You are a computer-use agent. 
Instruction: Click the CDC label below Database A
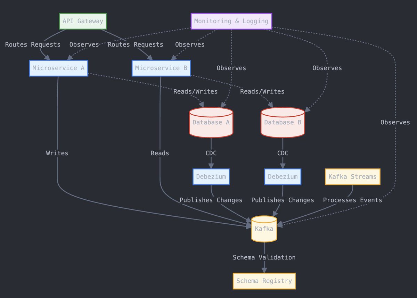click(x=211, y=153)
